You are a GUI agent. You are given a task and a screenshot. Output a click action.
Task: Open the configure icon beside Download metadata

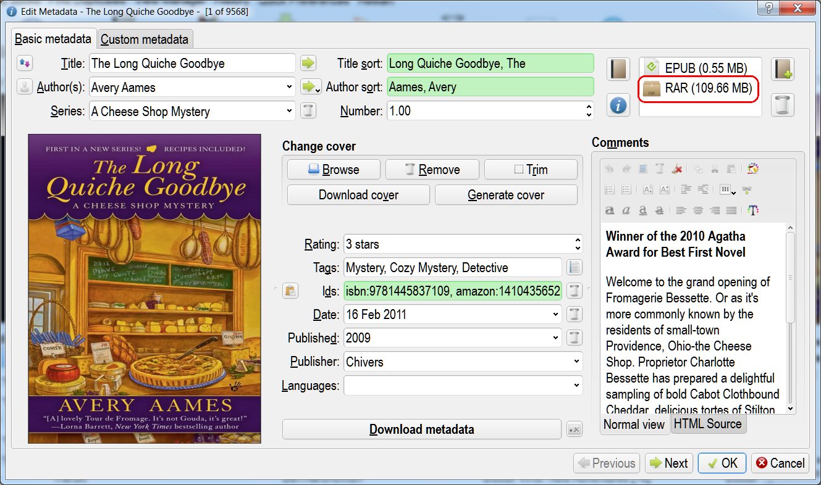coord(575,429)
